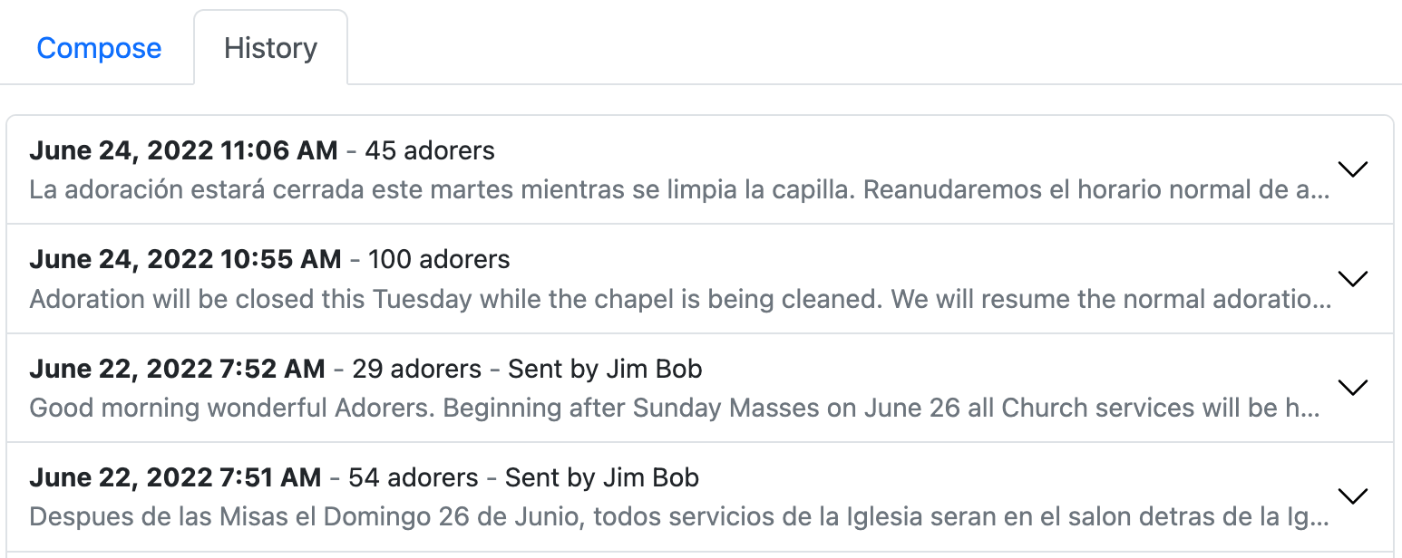Viewport: 1402px width, 558px height.
Task: Open the "Adoration will be closed" message preview
Action: pos(680,300)
